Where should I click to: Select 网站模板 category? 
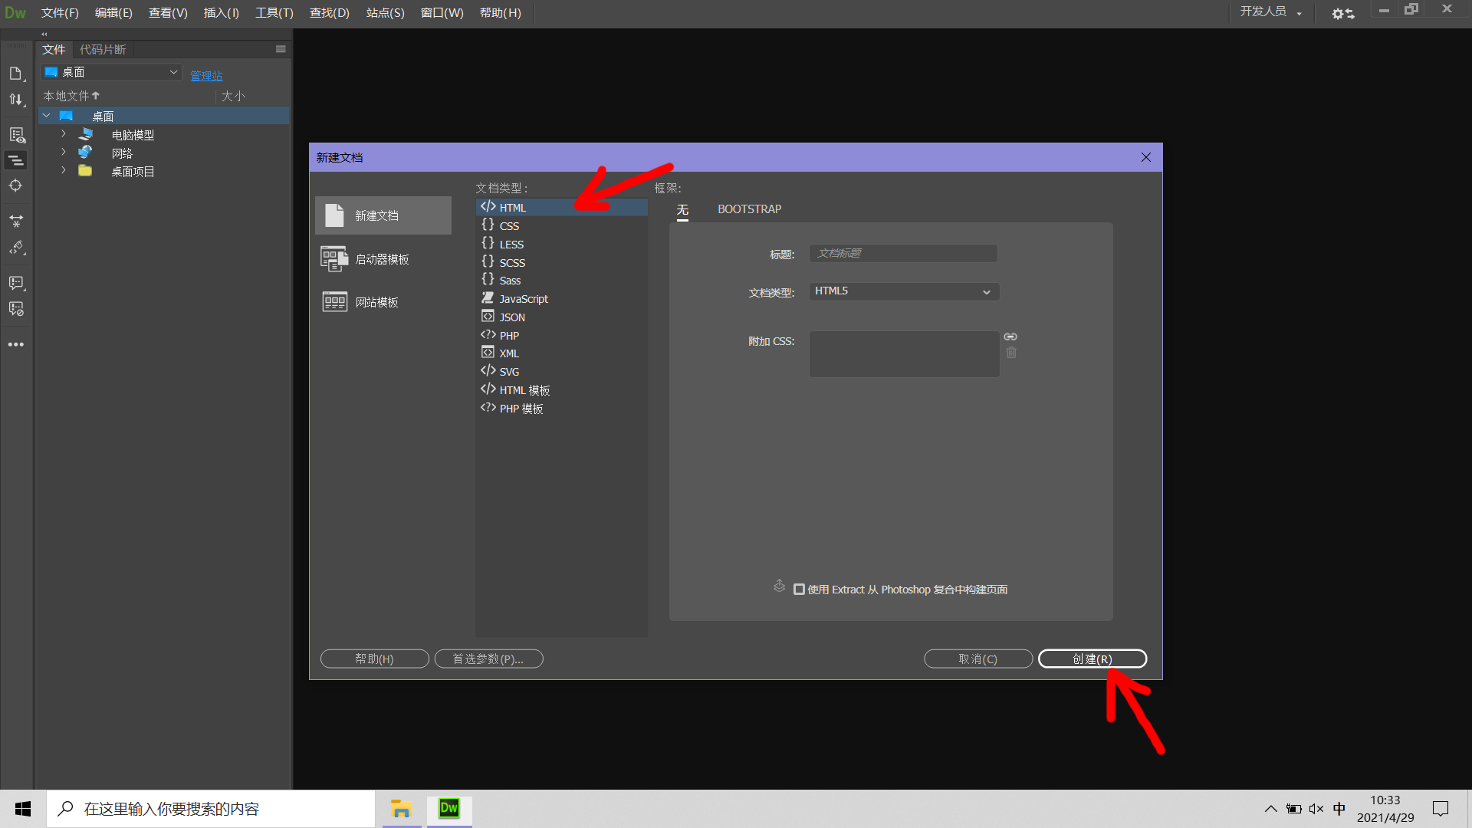point(383,302)
